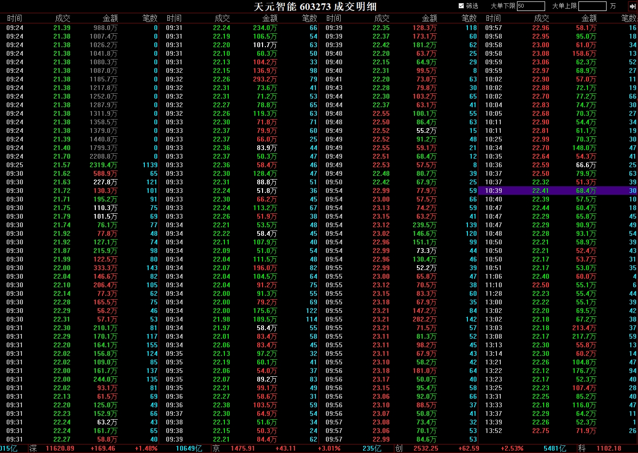Click the 22.75 price cell
This screenshot has height=453, width=638.
pyautogui.click(x=541, y=431)
